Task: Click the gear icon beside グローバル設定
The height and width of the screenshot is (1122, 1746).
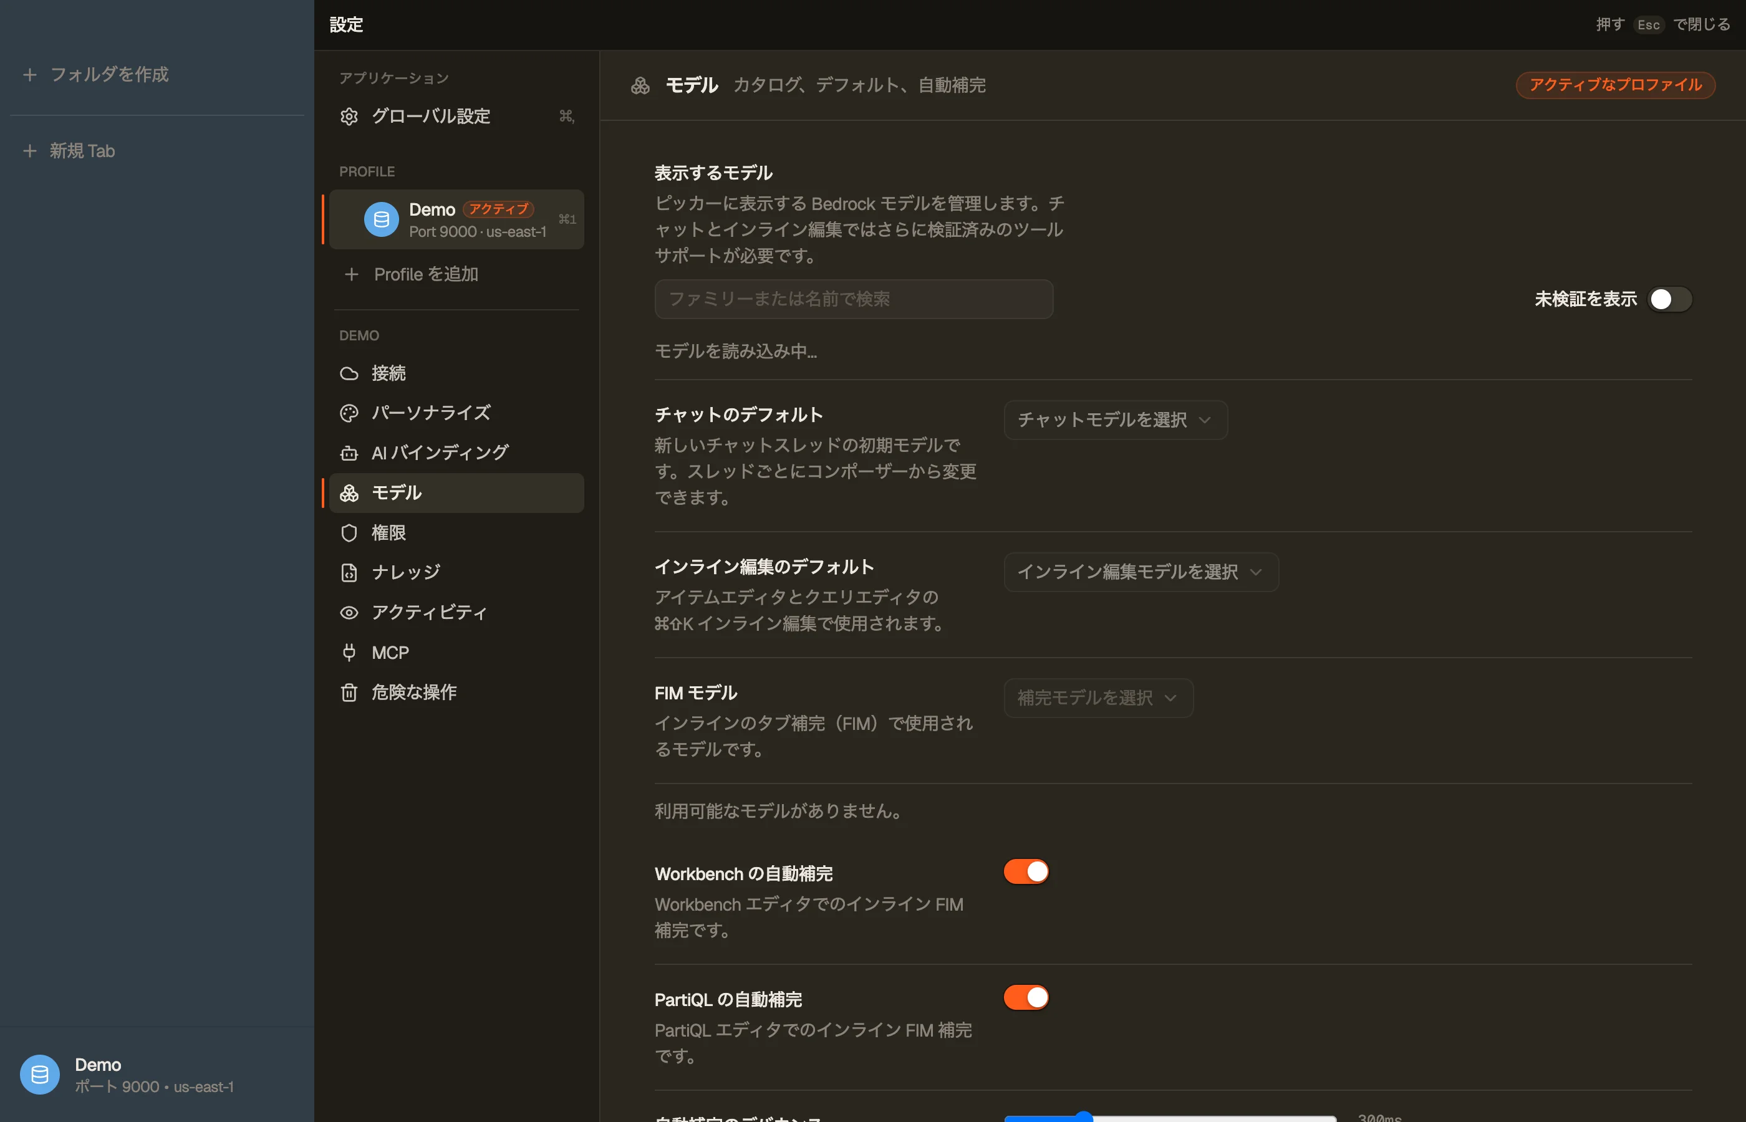Action: pos(349,117)
